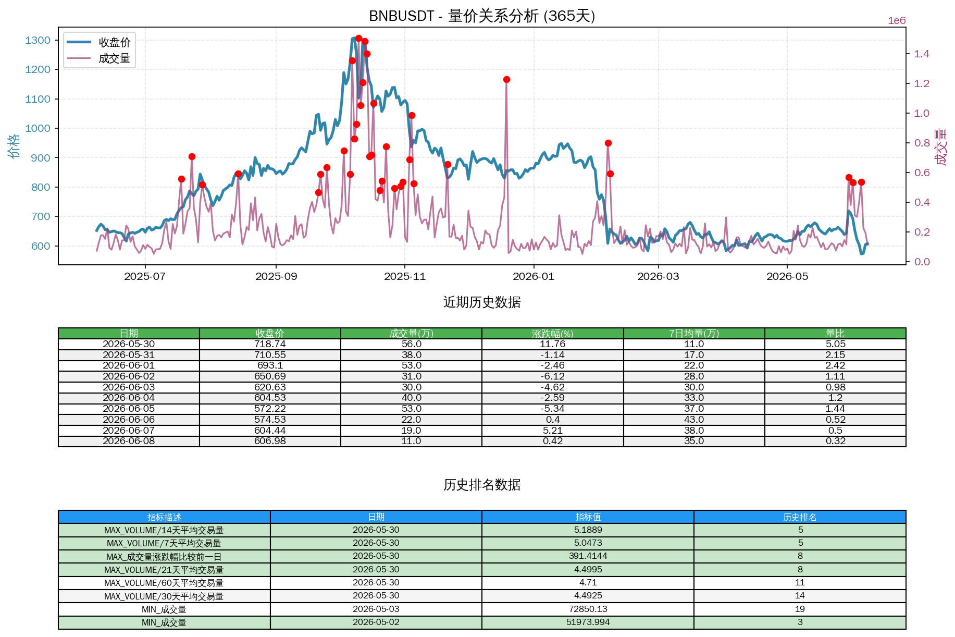Click the 量比 column header
The width and height of the screenshot is (955, 637).
coord(835,333)
